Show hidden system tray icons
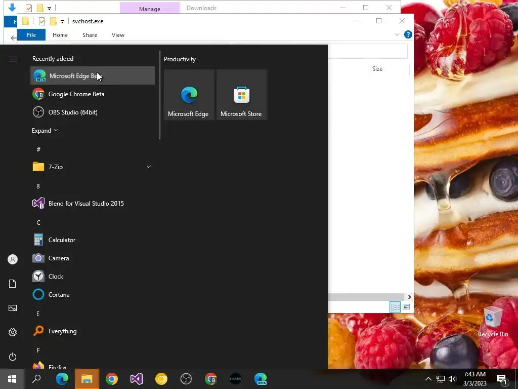518x389 pixels. coord(428,379)
